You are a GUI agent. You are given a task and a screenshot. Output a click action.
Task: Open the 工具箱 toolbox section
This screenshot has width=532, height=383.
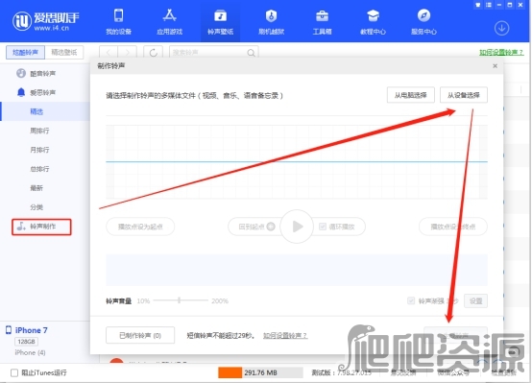tap(322, 22)
